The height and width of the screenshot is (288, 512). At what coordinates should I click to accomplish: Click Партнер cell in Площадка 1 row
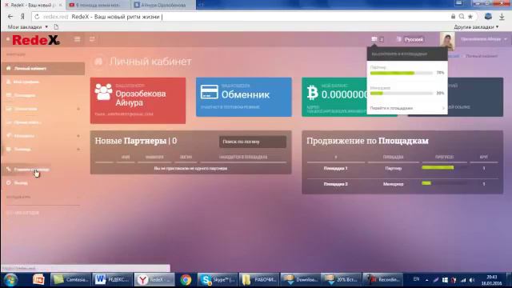click(393, 169)
